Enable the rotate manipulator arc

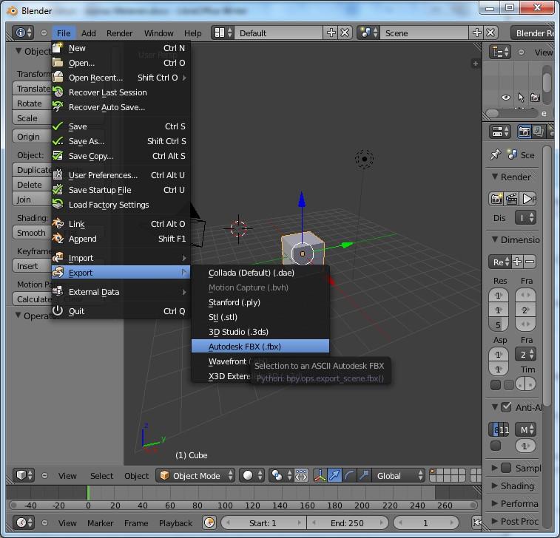tap(349, 475)
